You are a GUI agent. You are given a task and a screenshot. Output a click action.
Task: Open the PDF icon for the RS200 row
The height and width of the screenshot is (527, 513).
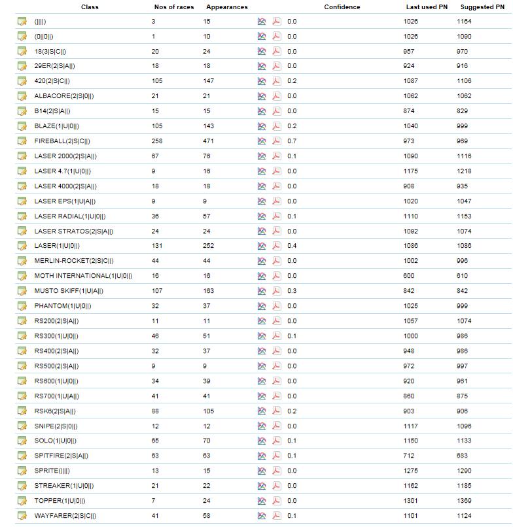(277, 321)
